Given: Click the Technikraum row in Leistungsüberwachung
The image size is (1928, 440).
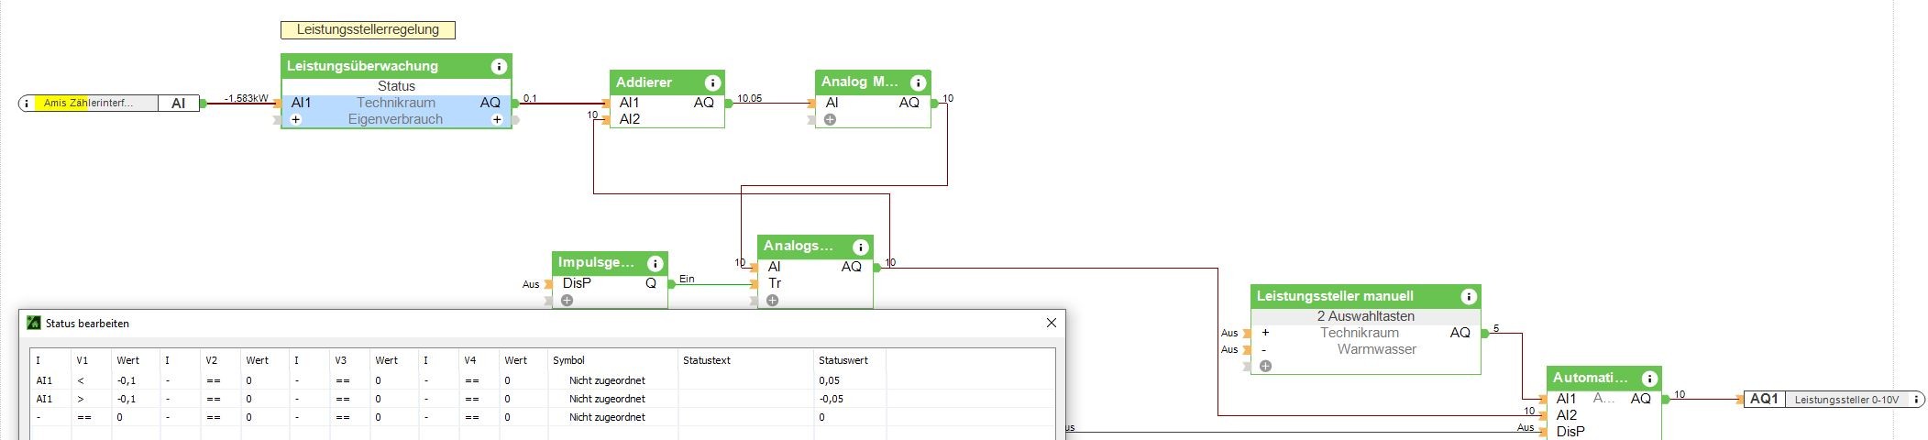Looking at the screenshot, I should [x=396, y=103].
